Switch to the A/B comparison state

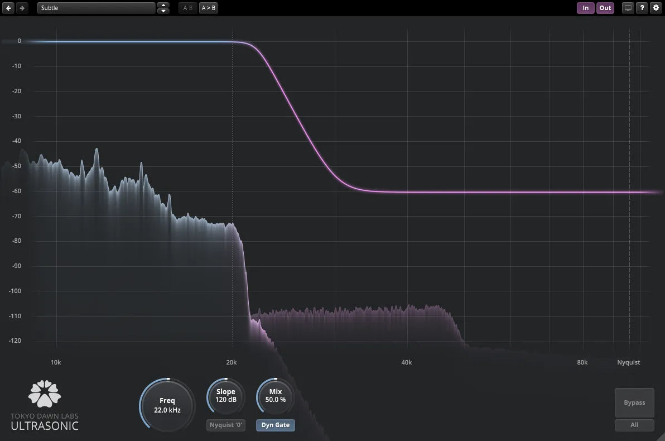tap(187, 8)
